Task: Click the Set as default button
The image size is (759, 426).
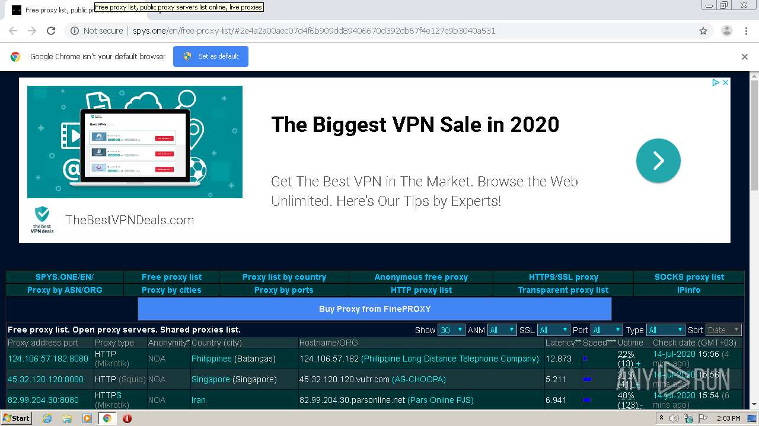Action: pos(211,57)
